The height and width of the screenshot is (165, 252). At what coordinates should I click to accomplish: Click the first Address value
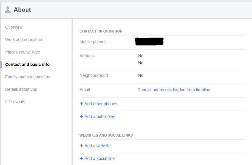[x=141, y=56]
